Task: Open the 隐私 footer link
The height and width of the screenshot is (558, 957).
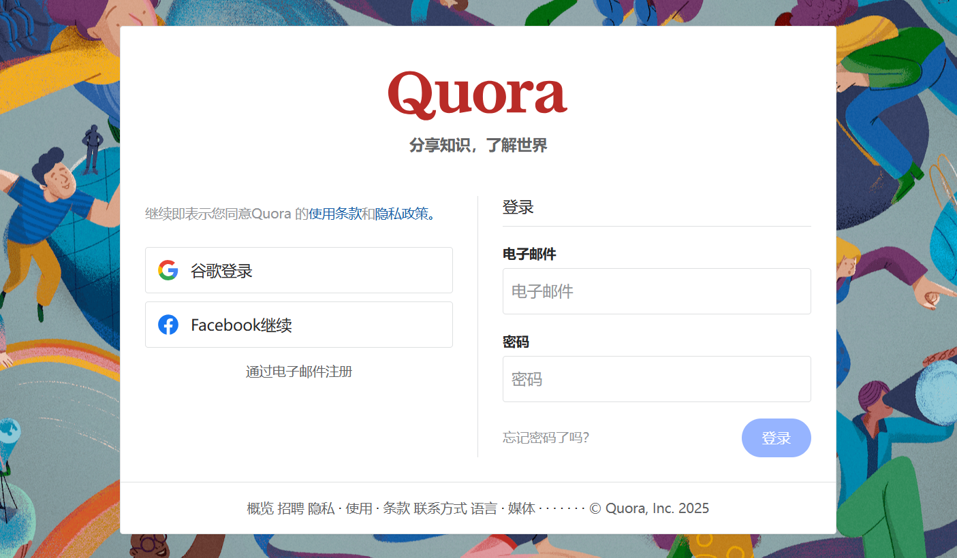Action: [321, 508]
